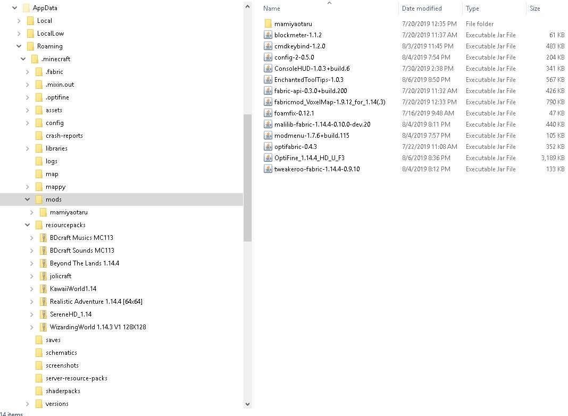Click date 7/16/2019 9:48 AM
Screen dimensions: 568x416
coord(428,113)
